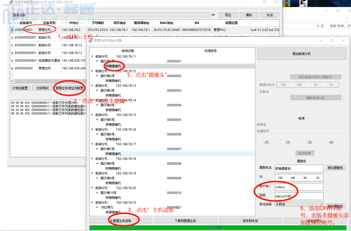Click the search magnifier icon in Explorer
Screen dimensions: 351x231
(349, 26)
